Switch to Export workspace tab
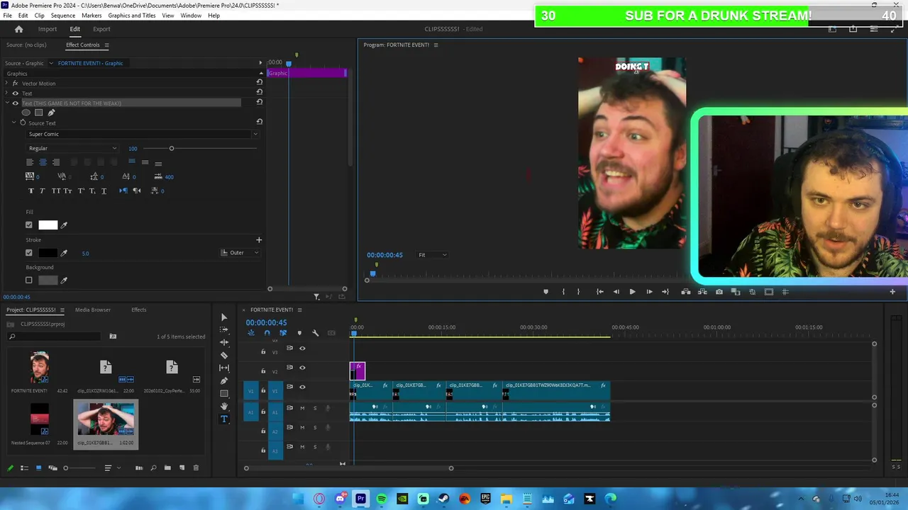908x510 pixels. click(101, 29)
